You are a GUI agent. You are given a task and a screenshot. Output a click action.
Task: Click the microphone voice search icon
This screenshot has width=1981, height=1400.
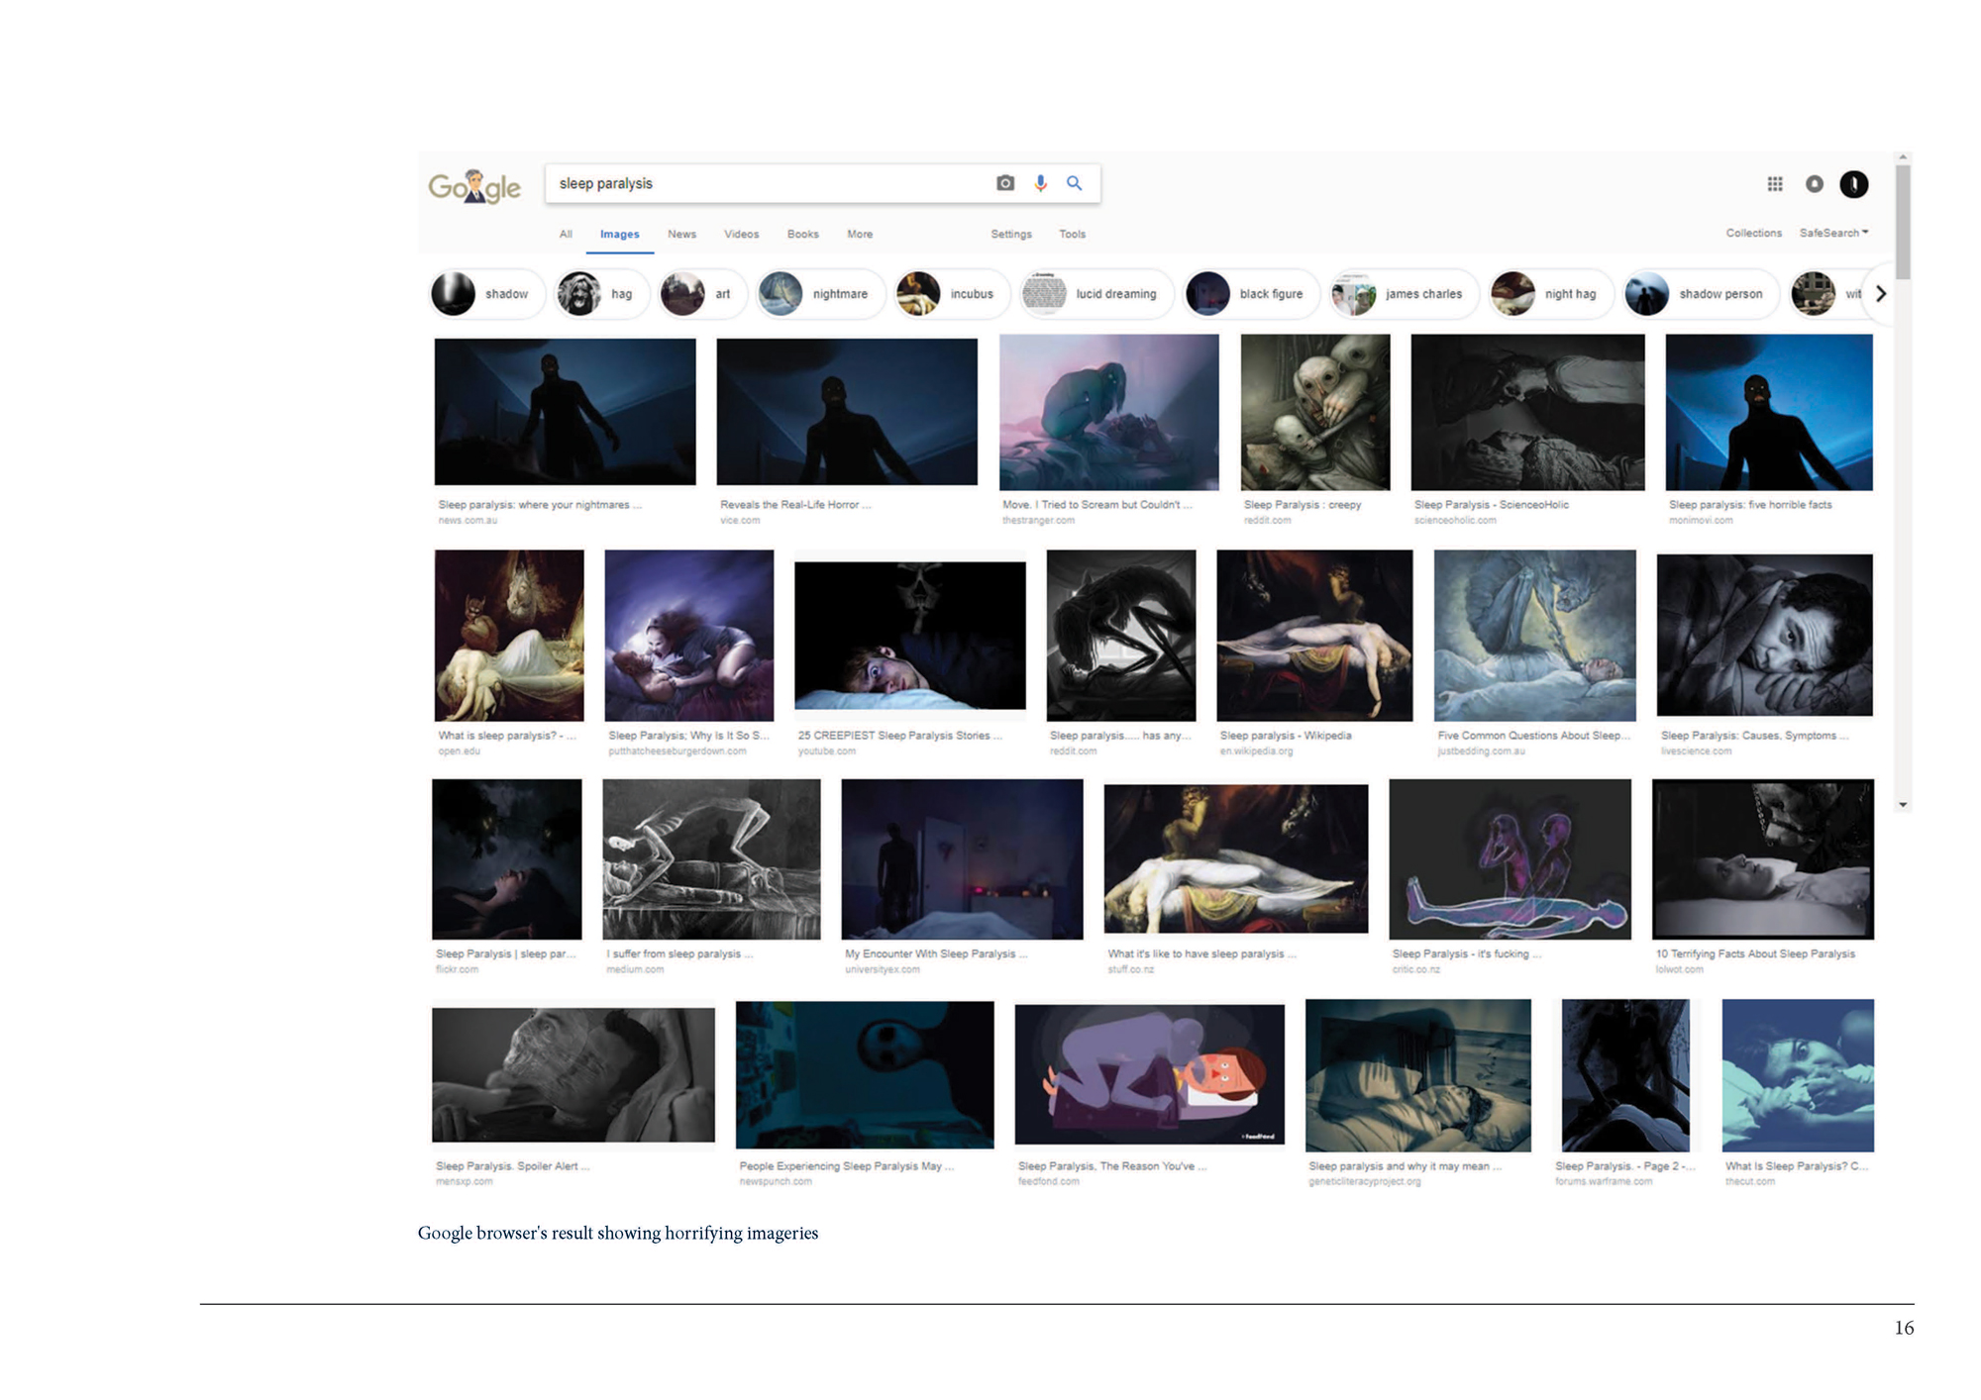click(x=1040, y=183)
